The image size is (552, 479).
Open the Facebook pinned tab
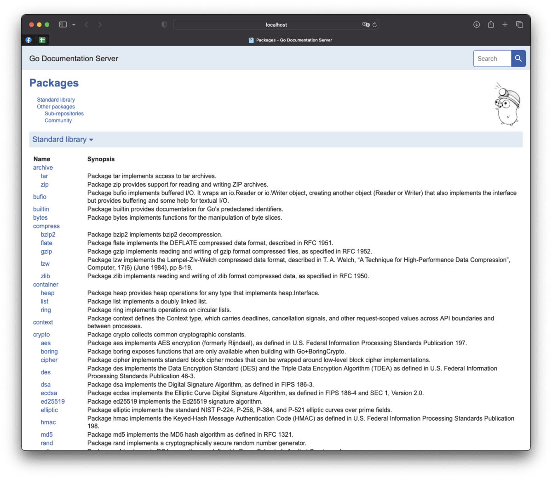pos(29,40)
